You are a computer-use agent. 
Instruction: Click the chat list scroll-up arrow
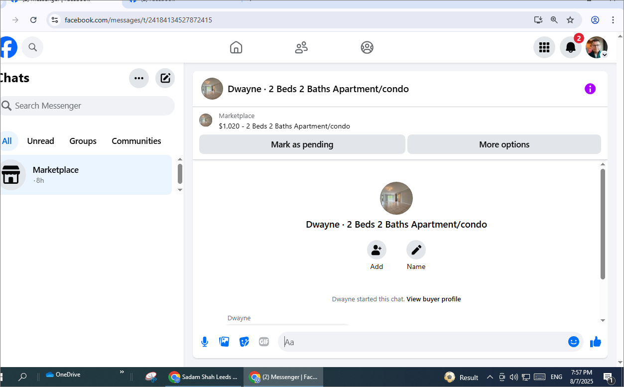[180, 159]
